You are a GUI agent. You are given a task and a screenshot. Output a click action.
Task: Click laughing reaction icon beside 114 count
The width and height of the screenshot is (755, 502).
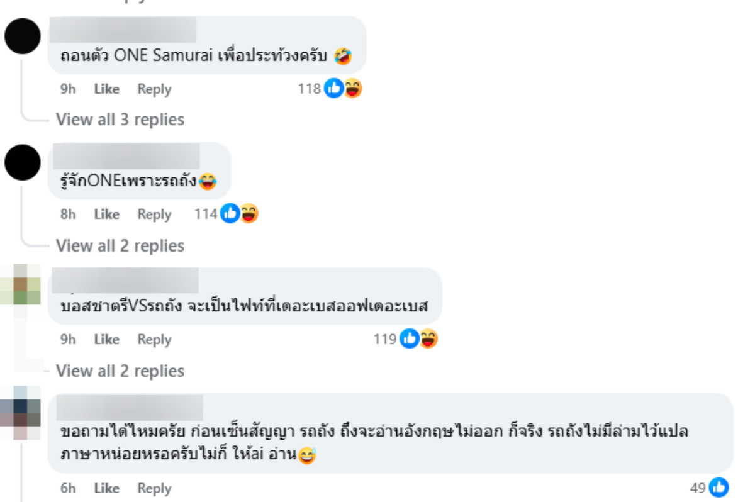tap(249, 215)
